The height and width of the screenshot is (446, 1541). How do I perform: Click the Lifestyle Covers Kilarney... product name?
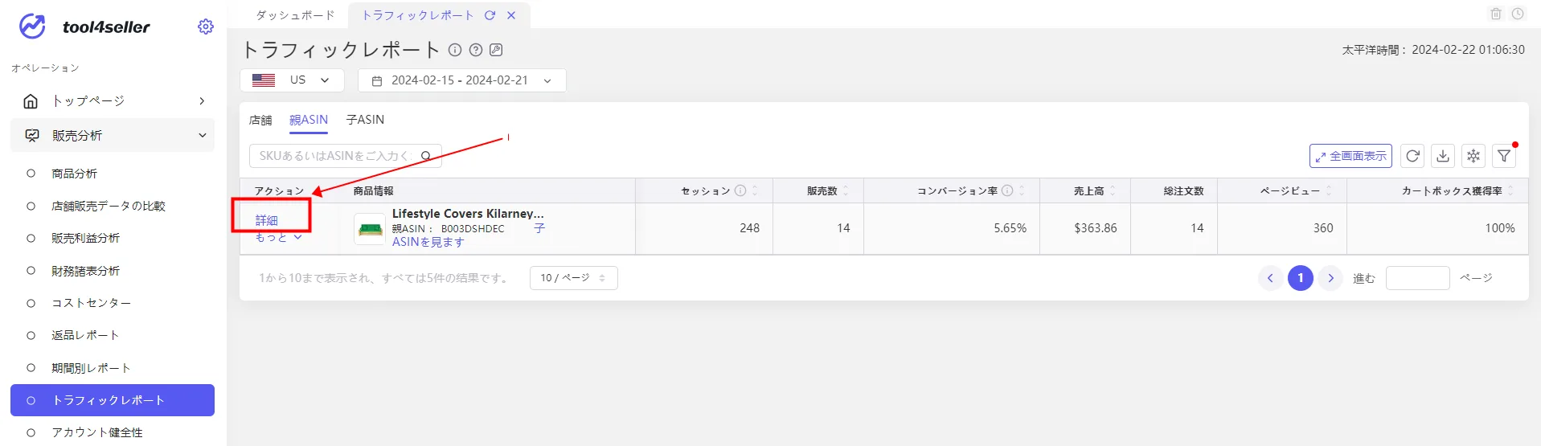point(468,214)
